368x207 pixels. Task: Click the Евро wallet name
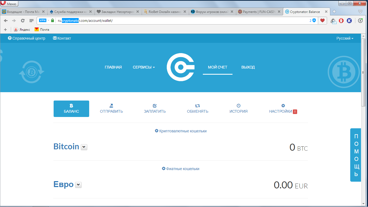point(64,184)
